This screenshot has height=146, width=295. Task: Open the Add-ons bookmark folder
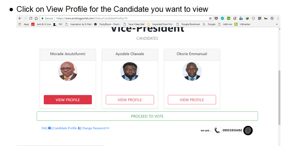point(225,24)
